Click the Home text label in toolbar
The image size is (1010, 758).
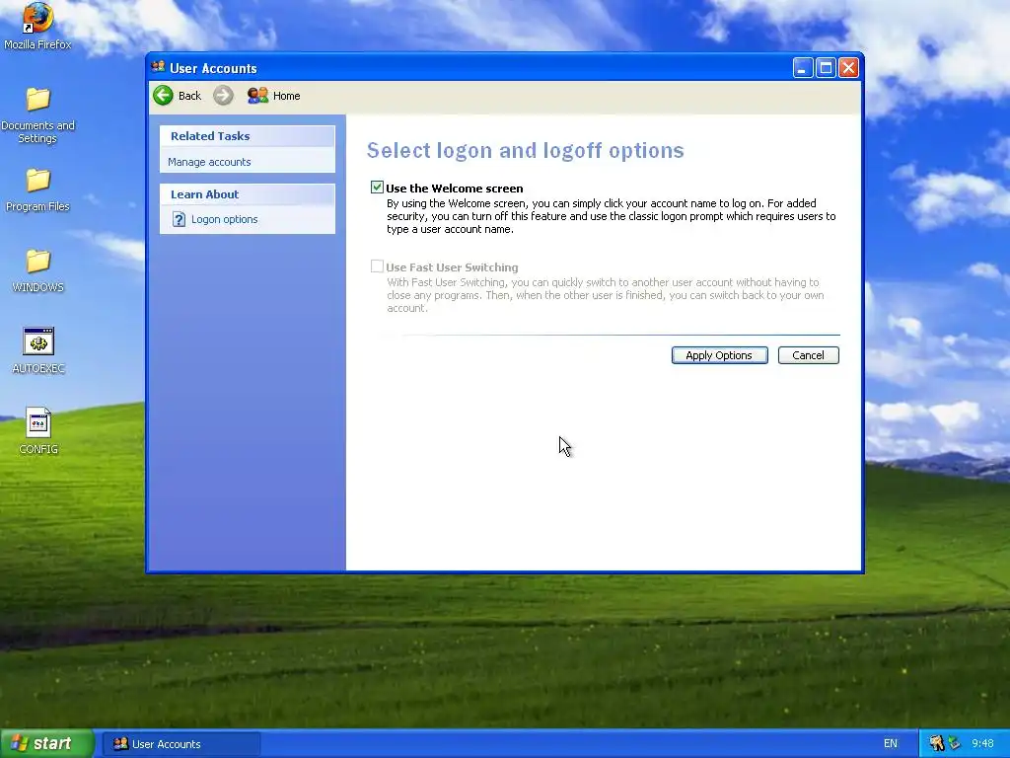point(287,96)
